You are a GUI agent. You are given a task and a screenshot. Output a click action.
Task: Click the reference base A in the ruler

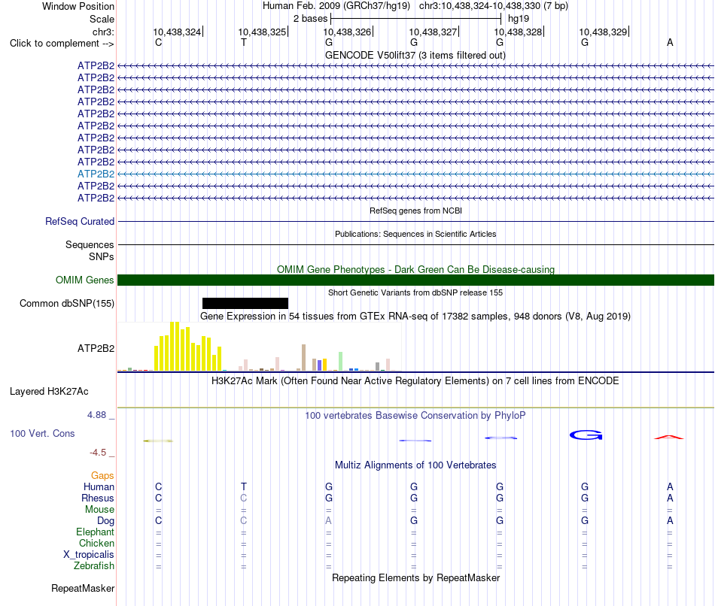point(670,42)
